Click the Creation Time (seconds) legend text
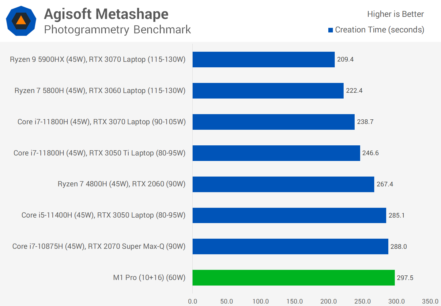Screen dimensions: 441x306 click(379, 30)
